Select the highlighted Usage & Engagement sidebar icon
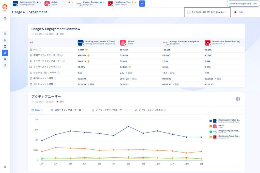This screenshot has width=260, height=173. pyautogui.click(x=5, y=53)
